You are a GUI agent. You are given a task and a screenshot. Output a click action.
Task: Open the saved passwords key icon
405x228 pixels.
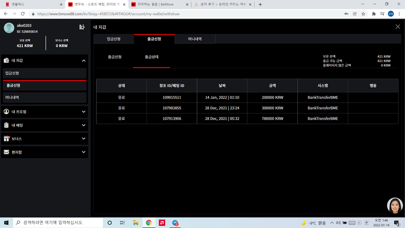click(346, 14)
